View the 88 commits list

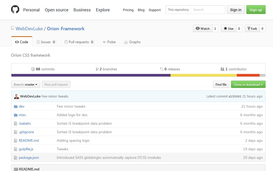pyautogui.click(x=43, y=69)
